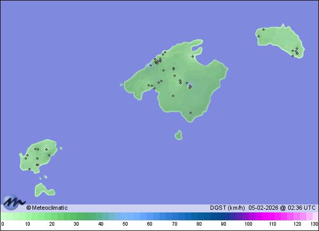Select the blue-highlighted station in eastern Mallorca
Image resolution: width=319 pixels, height=231 pixels.
(190, 86)
